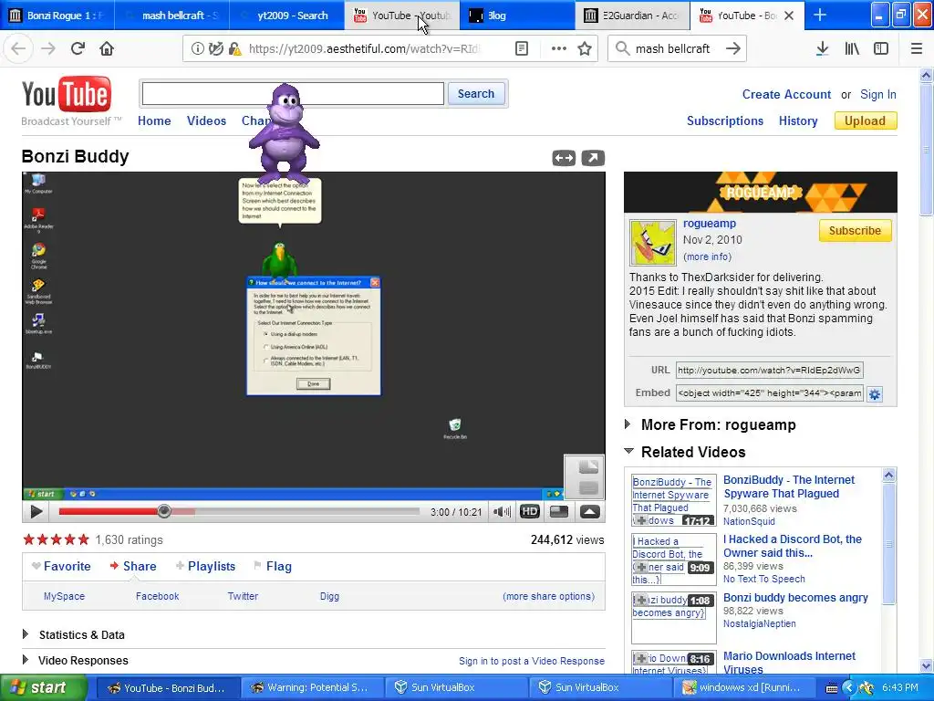The height and width of the screenshot is (701, 934).
Task: Subscribe to rogueamp channel
Action: point(855,231)
